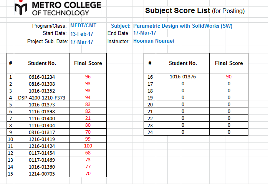Screen dimensions: 268x184
Task: Select the final score 80
Action: click(x=88, y=125)
